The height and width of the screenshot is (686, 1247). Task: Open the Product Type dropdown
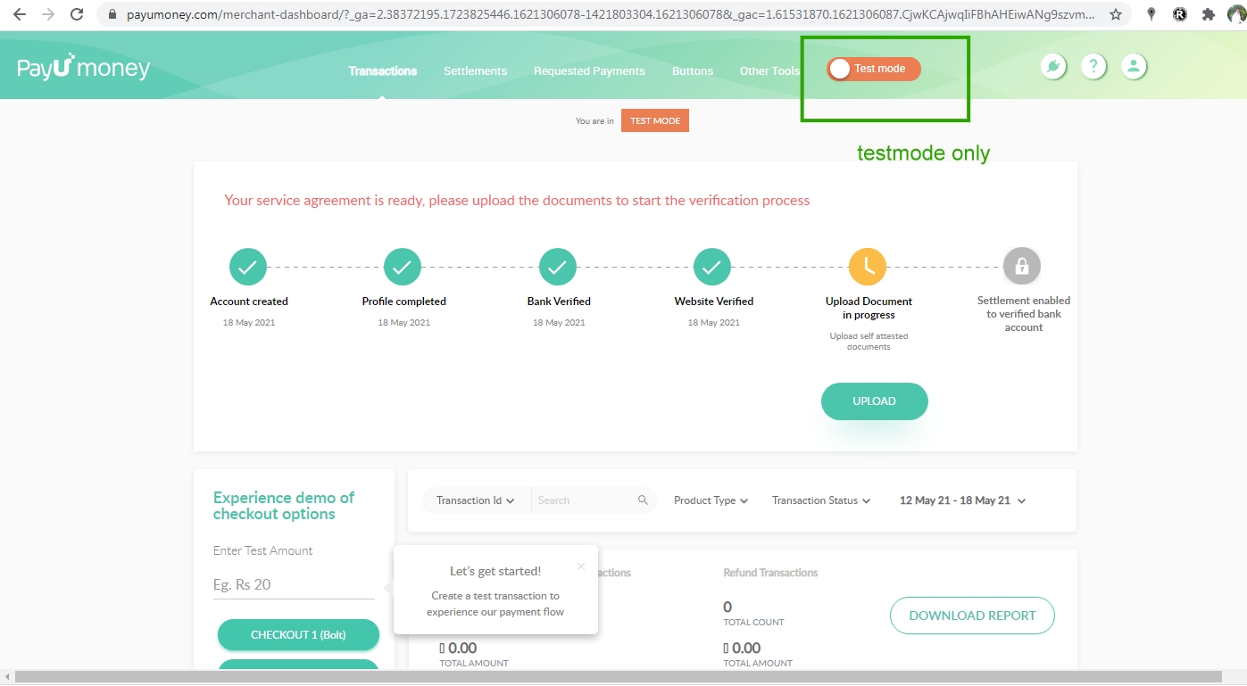(711, 500)
